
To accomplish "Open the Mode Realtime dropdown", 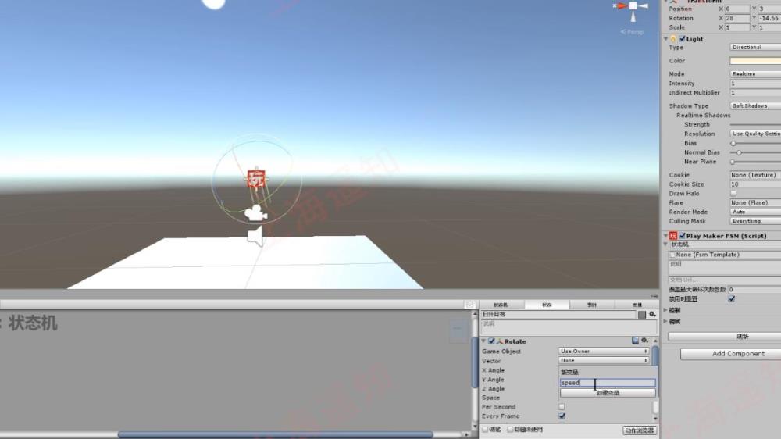I will coord(755,73).
